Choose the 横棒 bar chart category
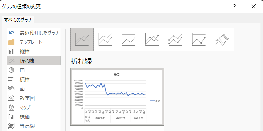Screen dimensions: 263x131 (33, 79)
